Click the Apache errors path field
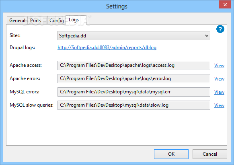234x165 pixels. coord(134,78)
